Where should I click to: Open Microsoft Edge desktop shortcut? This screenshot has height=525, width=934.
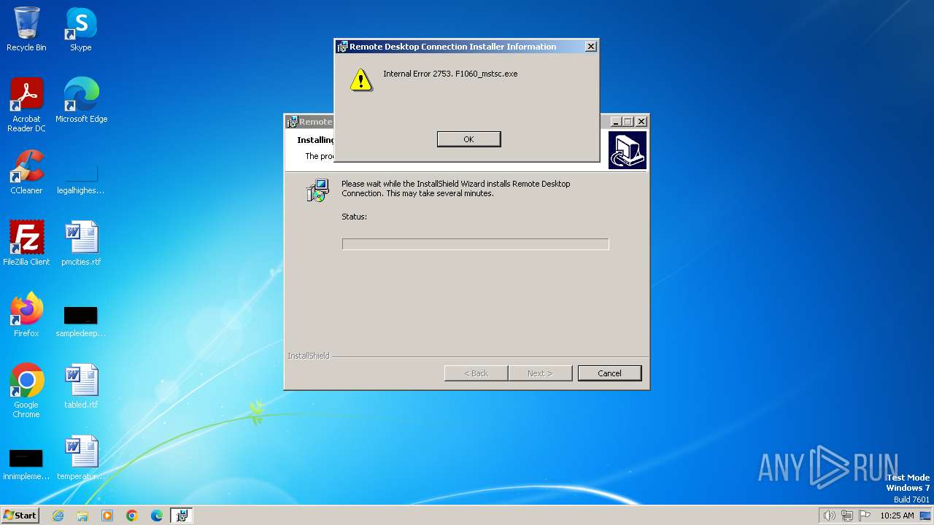(81, 101)
